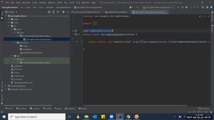Image resolution: width=214 pixels, height=120 pixels.
Task: Open the Profiler tool window
Action: [47, 108]
